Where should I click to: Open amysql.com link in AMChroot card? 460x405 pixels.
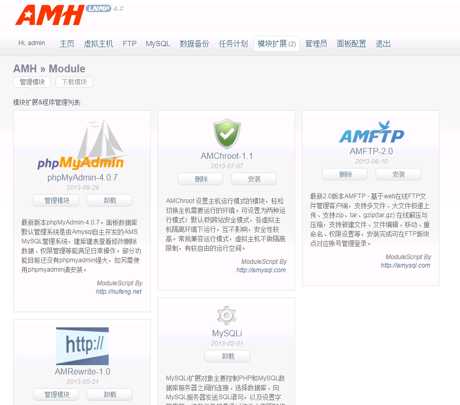[261, 270]
